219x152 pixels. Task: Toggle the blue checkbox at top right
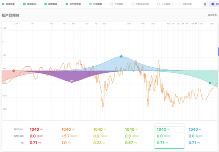213,4
